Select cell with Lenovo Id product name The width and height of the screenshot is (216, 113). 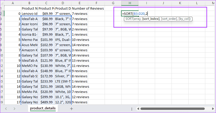click(30, 14)
